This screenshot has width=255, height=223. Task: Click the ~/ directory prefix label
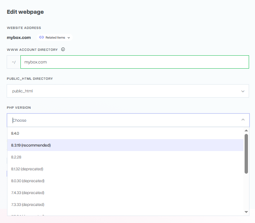14,62
